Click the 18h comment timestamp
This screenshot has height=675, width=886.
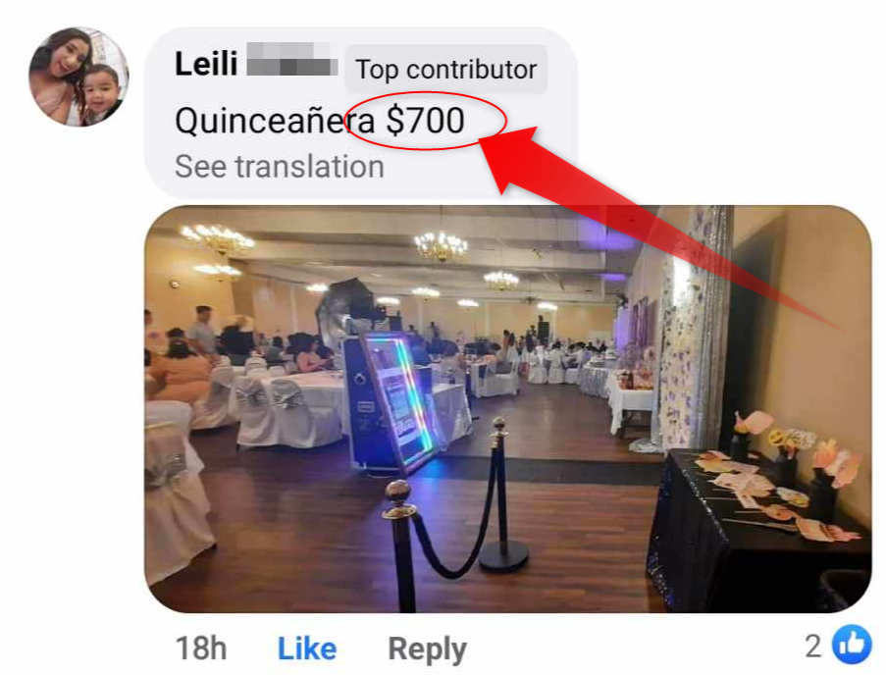[x=201, y=648]
